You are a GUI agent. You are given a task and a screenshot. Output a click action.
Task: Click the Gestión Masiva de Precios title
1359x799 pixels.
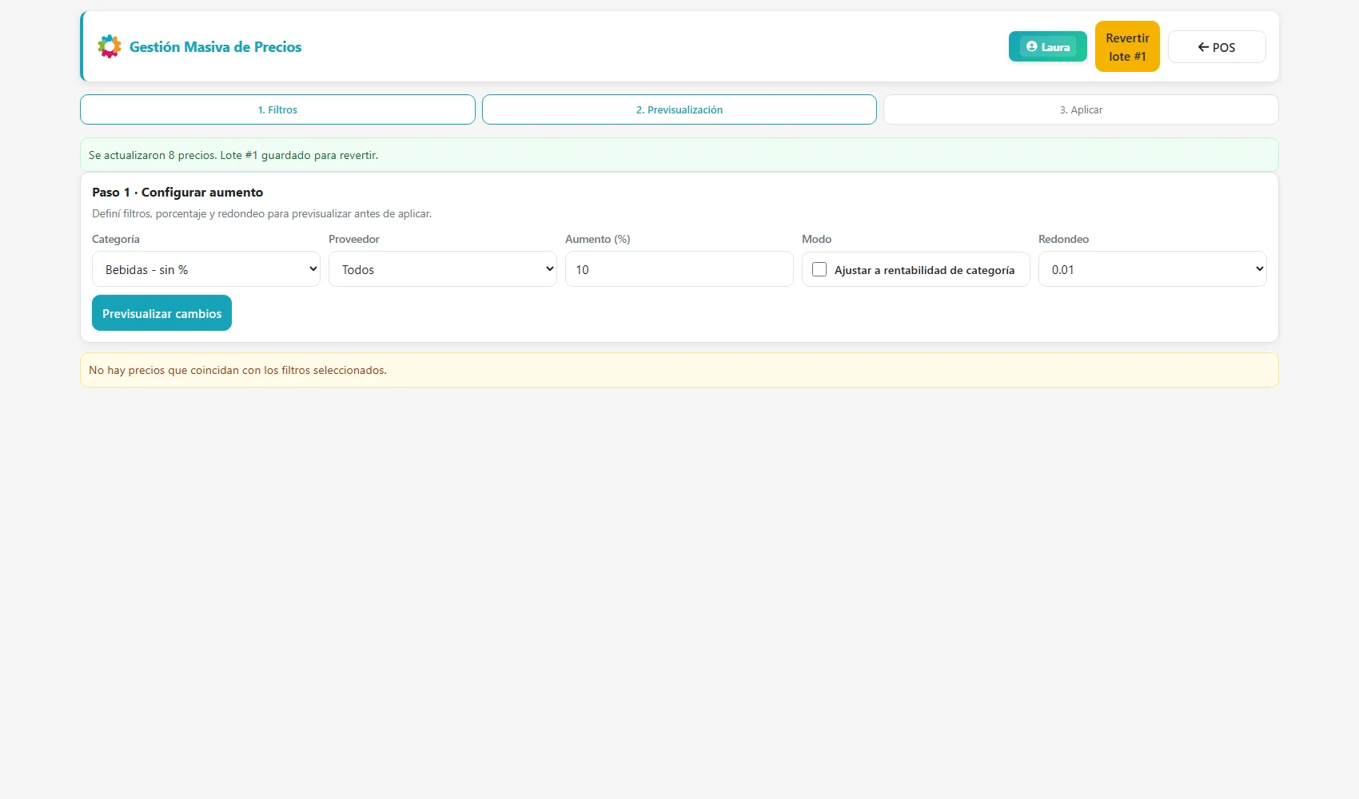216,46
